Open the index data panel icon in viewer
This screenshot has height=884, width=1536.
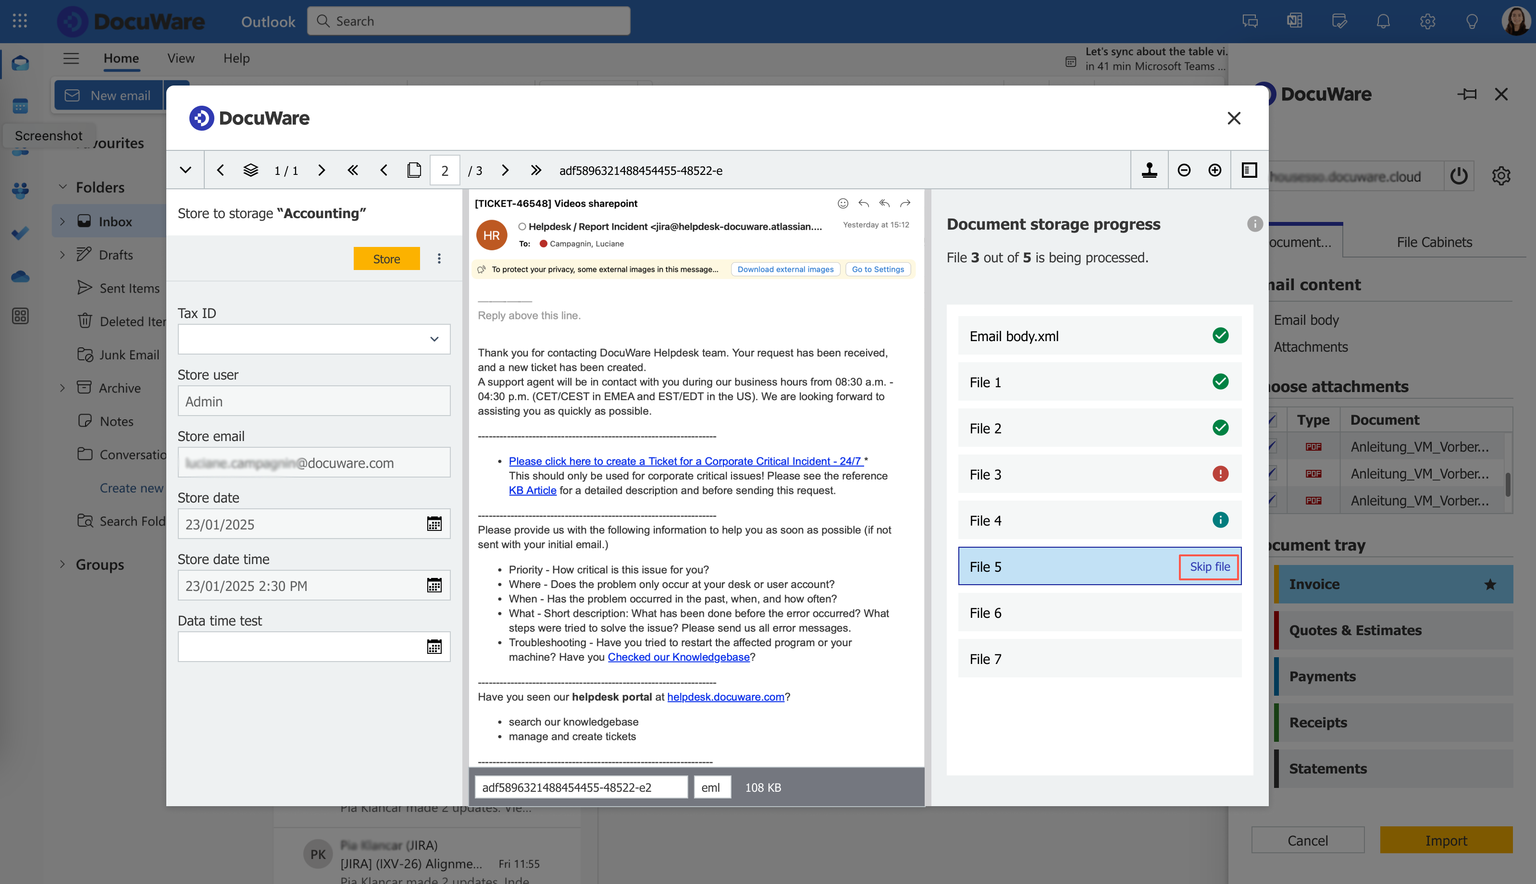click(1249, 170)
